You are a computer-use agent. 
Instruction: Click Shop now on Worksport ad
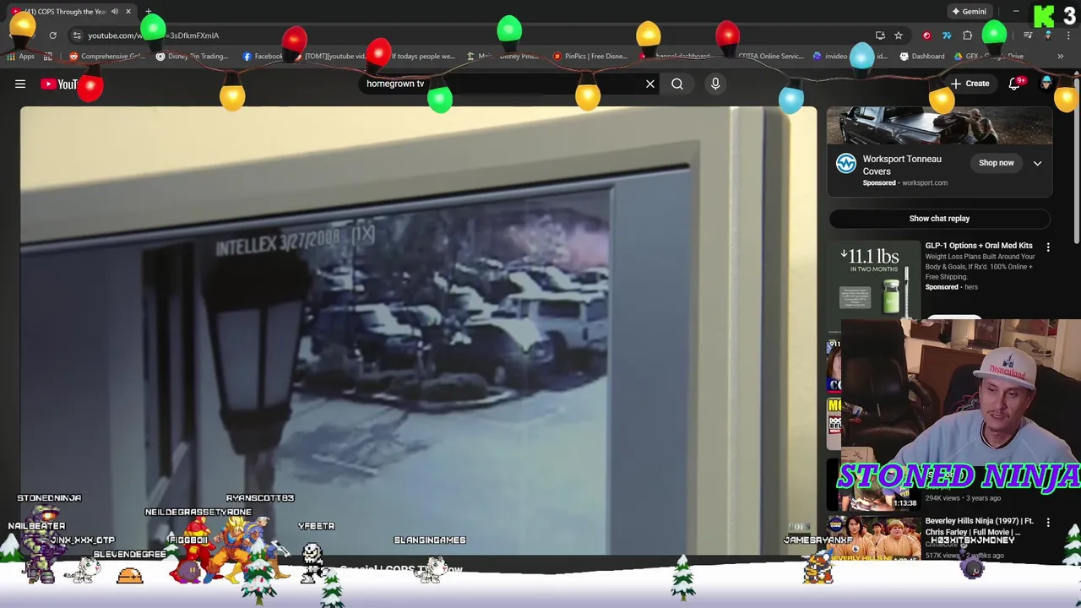click(997, 163)
